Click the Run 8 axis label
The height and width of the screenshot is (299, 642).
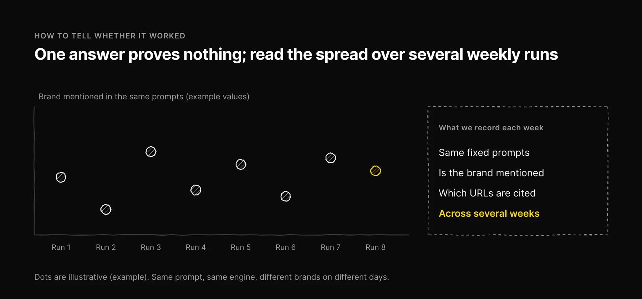point(376,247)
